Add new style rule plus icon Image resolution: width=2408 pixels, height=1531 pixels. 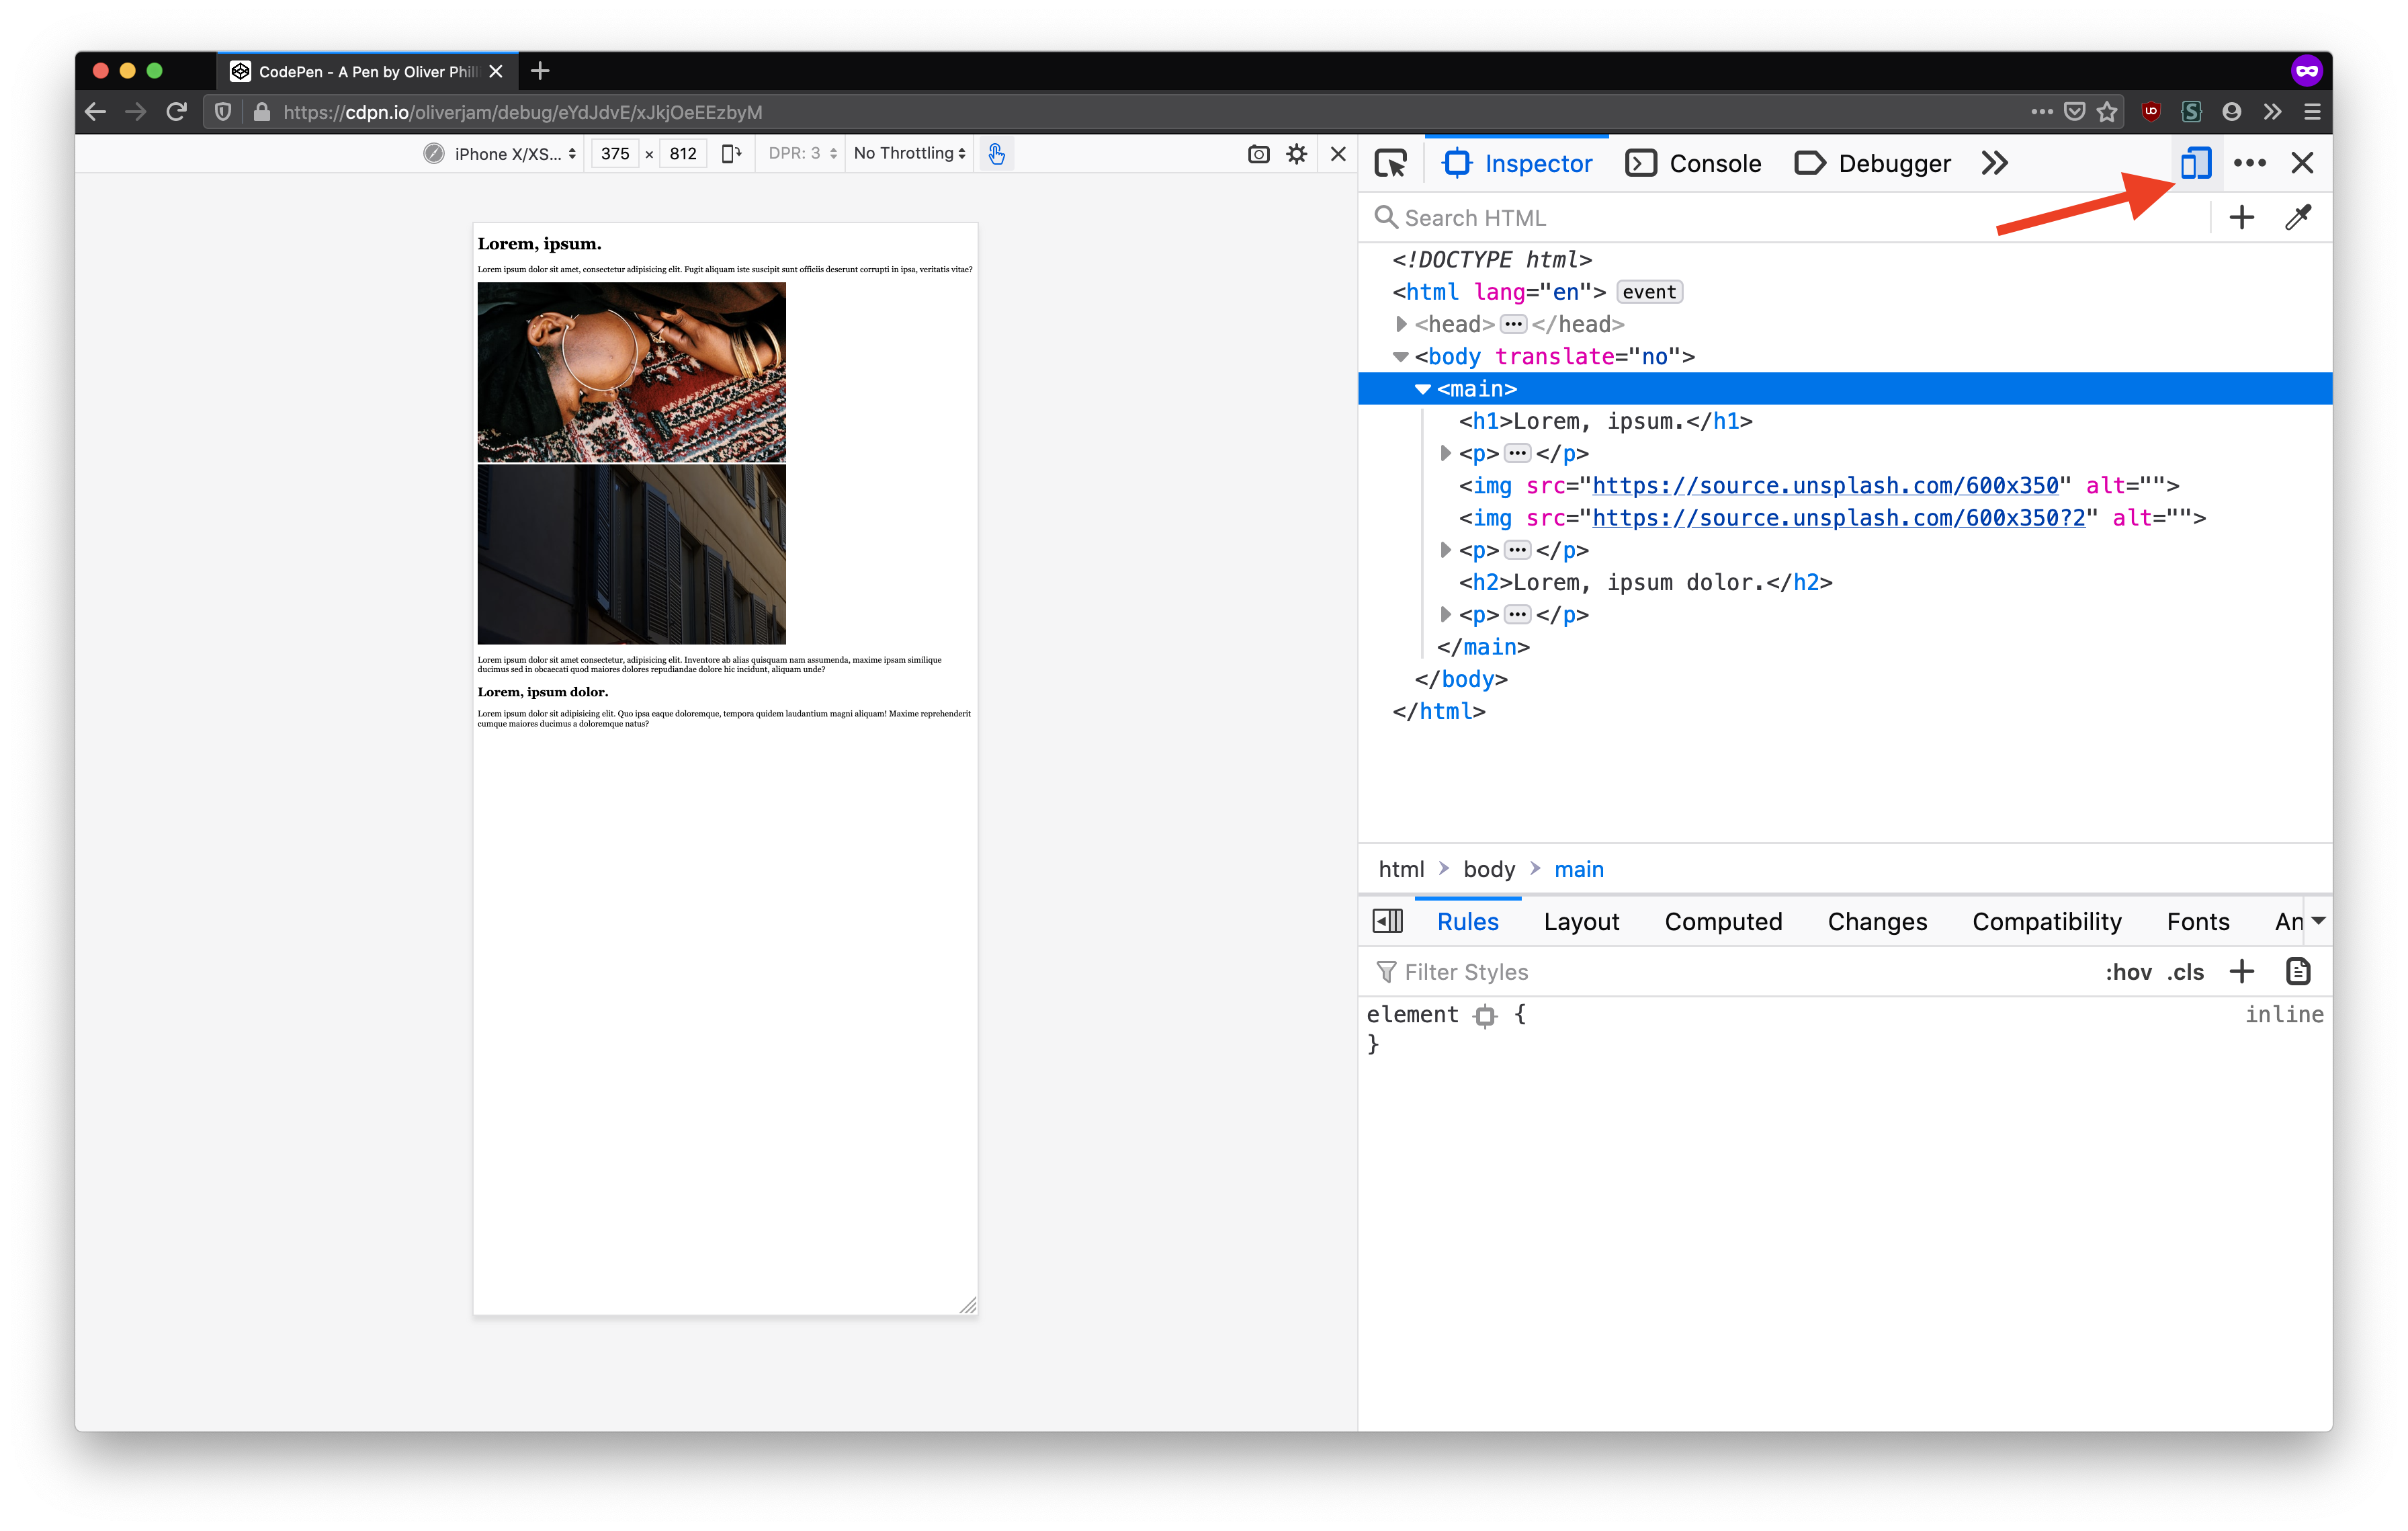click(x=2241, y=971)
